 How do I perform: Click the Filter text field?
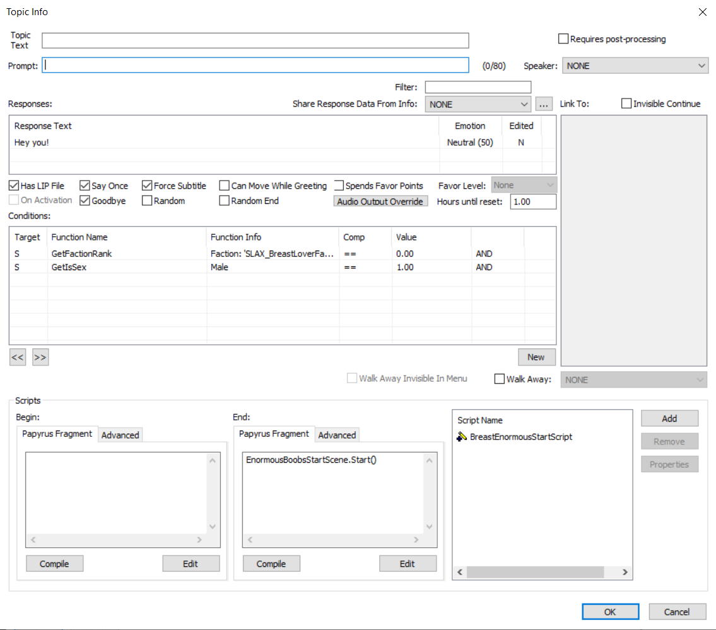pos(478,87)
